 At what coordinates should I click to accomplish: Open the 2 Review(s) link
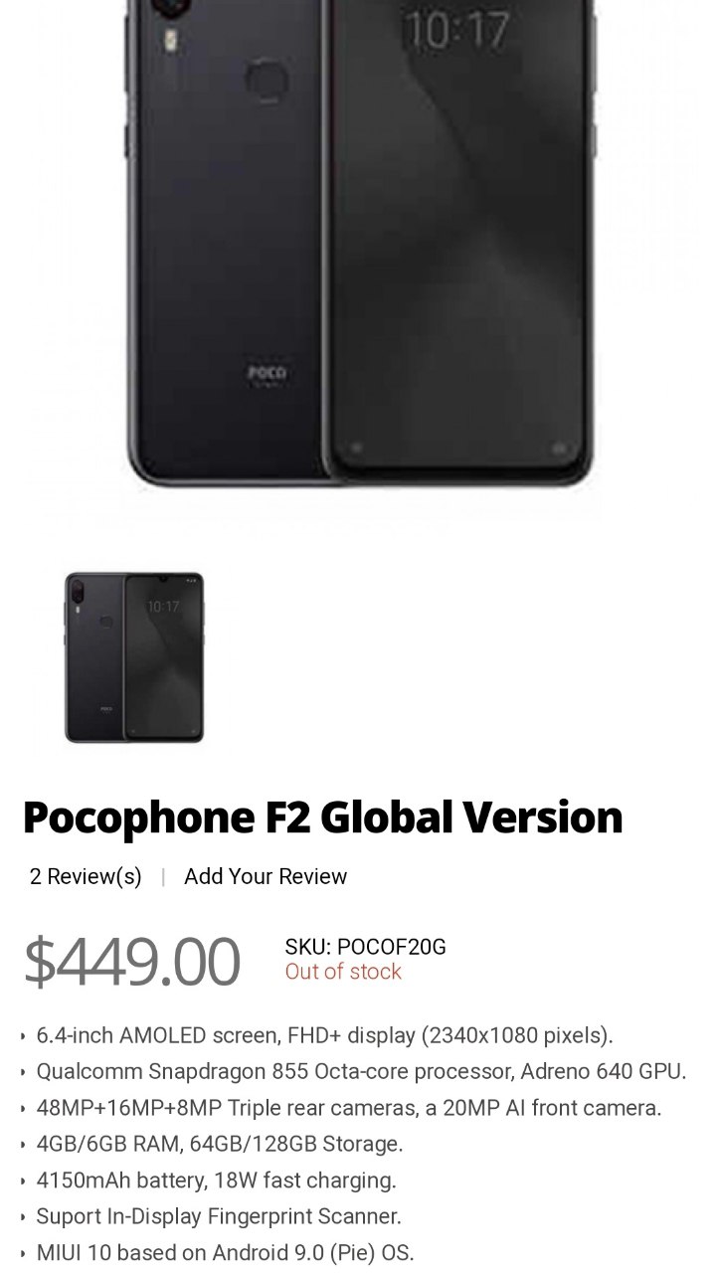(86, 876)
